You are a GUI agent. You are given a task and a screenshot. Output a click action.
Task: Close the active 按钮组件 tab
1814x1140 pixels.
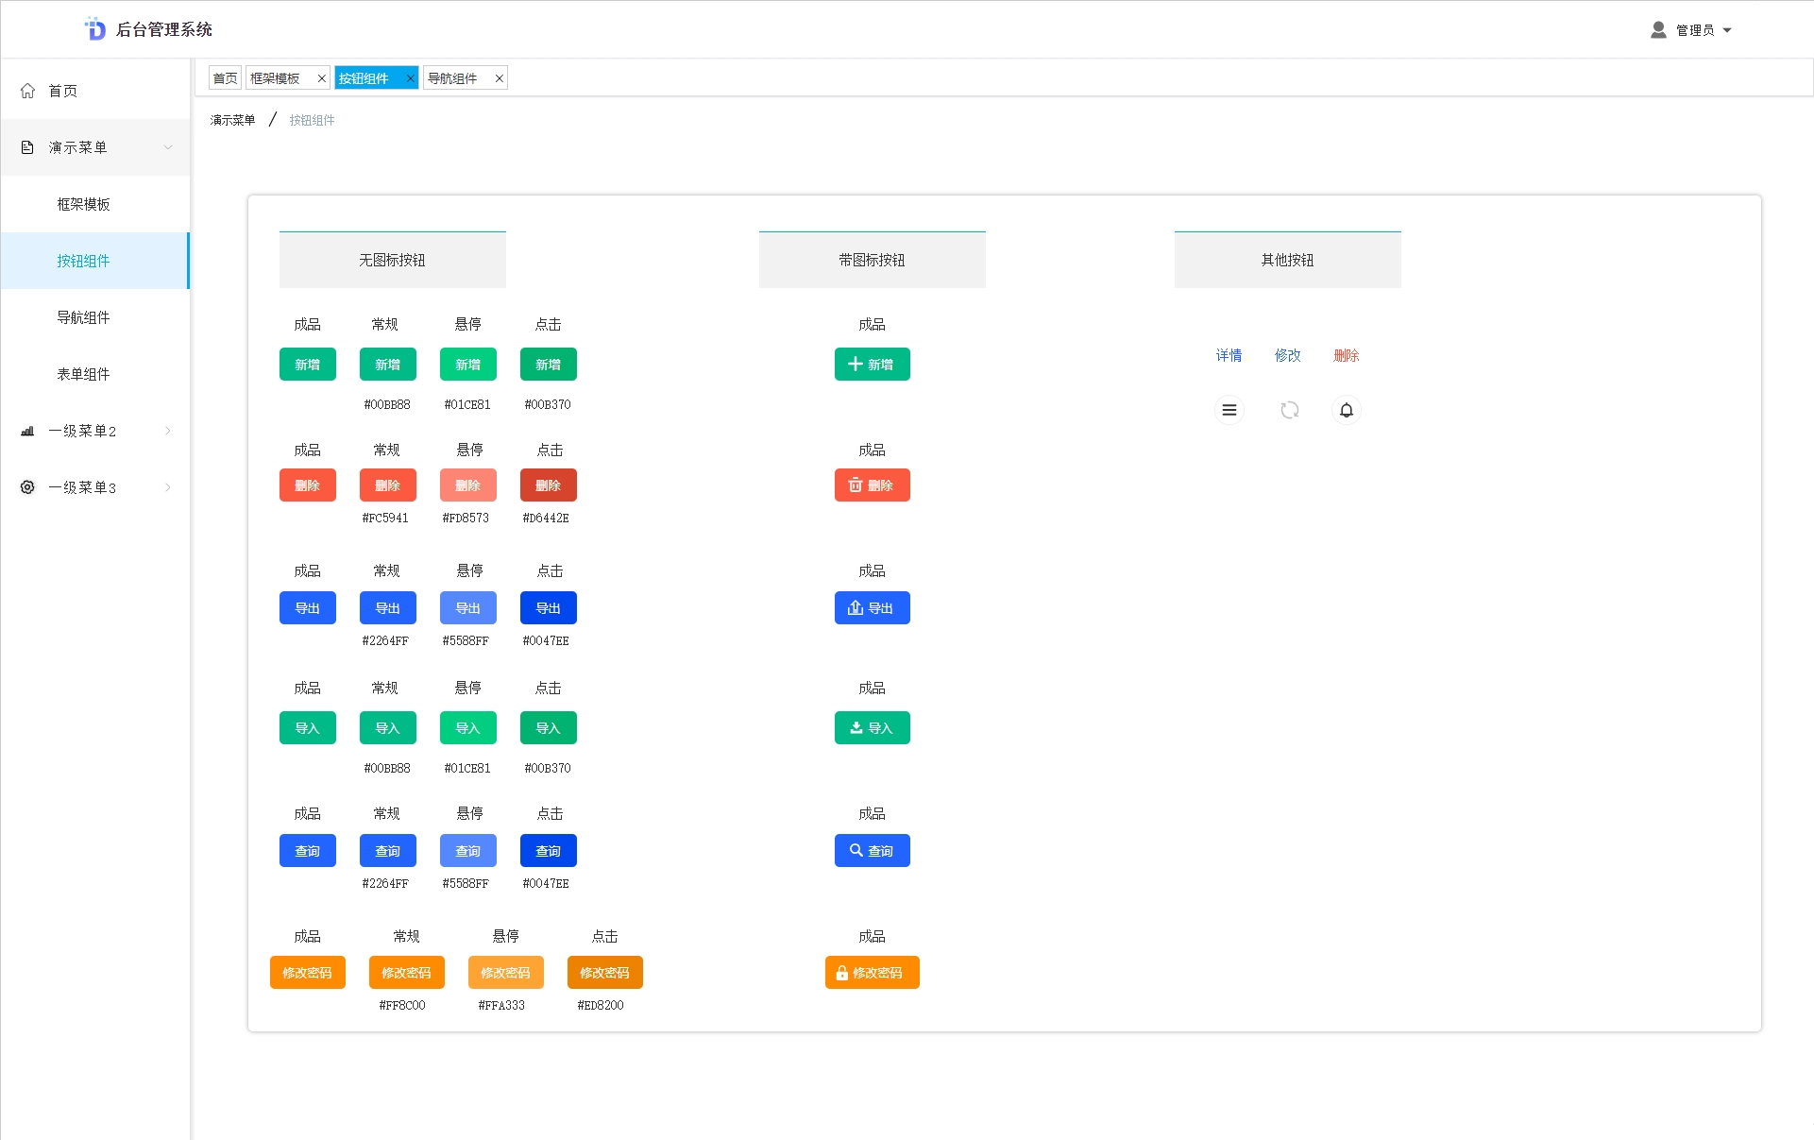click(410, 78)
